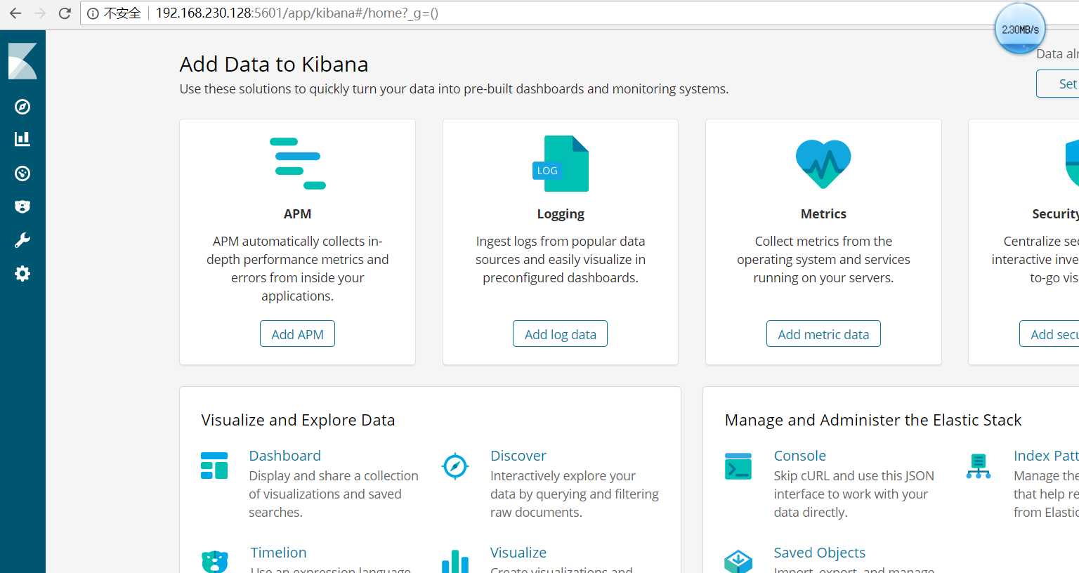Open the Dashboard link
The height and width of the screenshot is (573, 1079).
coord(285,456)
